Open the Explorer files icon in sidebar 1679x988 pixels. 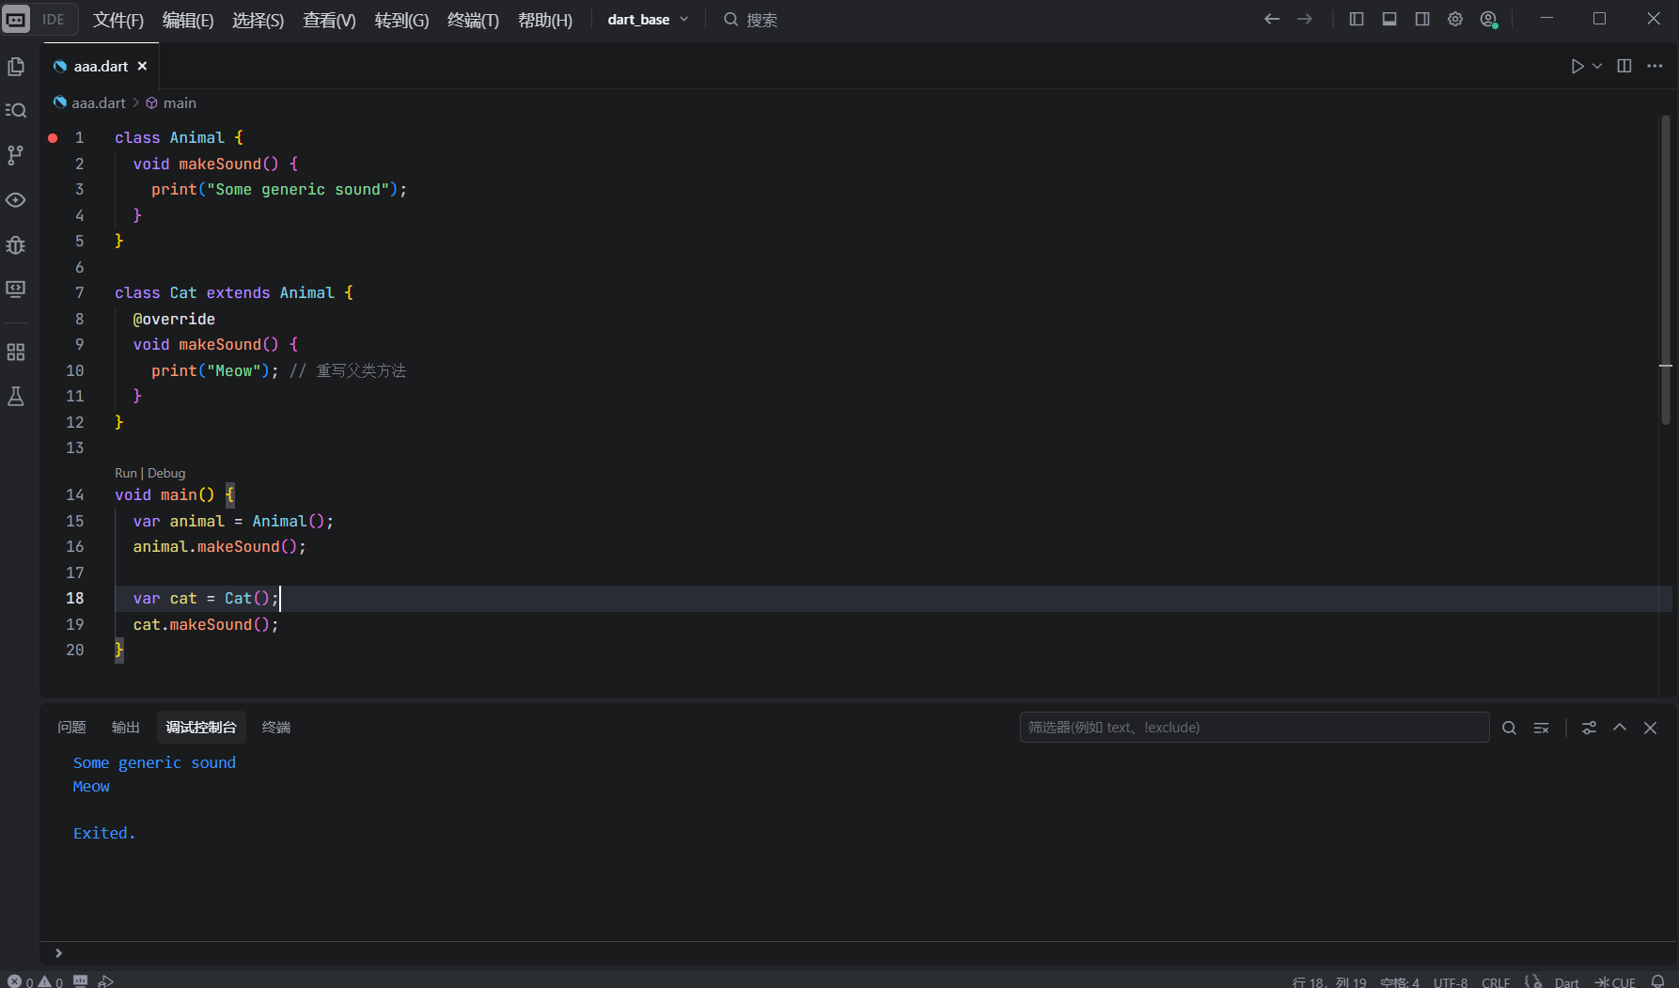pos(16,67)
